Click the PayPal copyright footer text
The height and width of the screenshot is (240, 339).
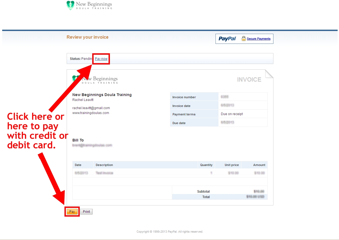coord(170,232)
